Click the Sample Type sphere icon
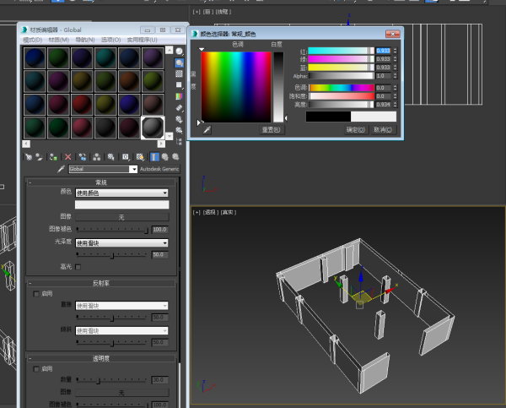This screenshot has height=408, width=506. [180, 51]
